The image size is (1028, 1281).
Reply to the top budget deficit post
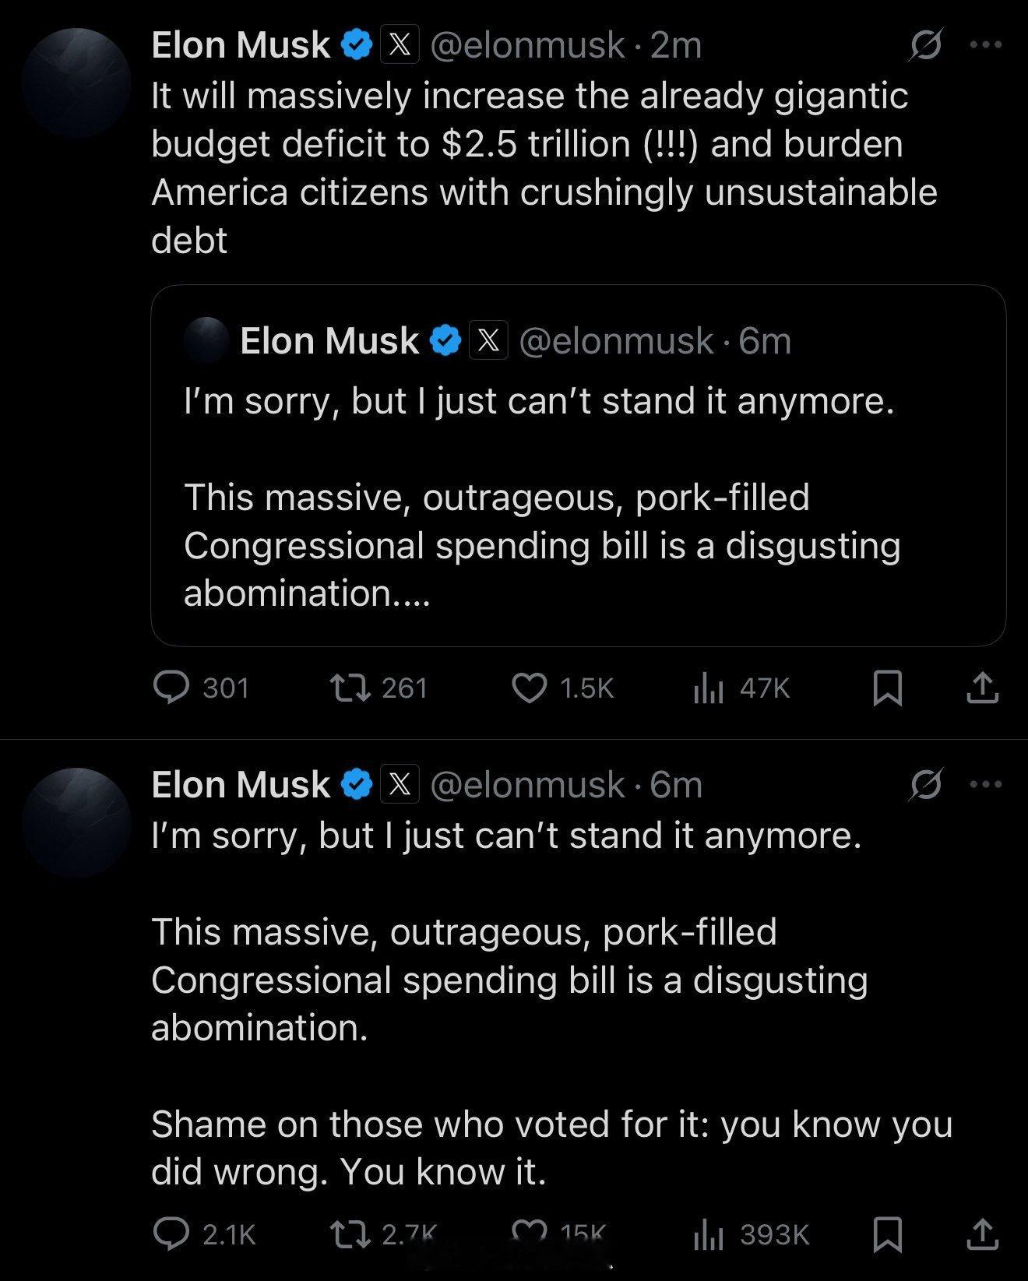point(171,688)
